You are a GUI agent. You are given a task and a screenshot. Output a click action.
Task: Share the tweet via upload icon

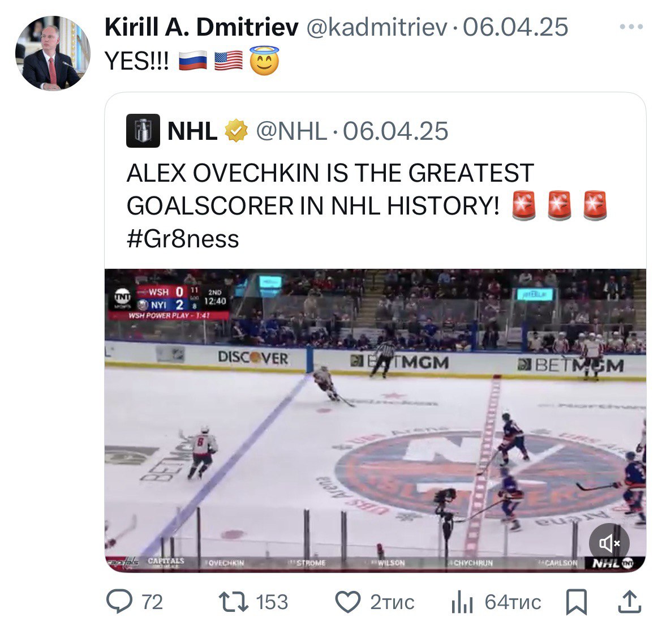[629, 602]
